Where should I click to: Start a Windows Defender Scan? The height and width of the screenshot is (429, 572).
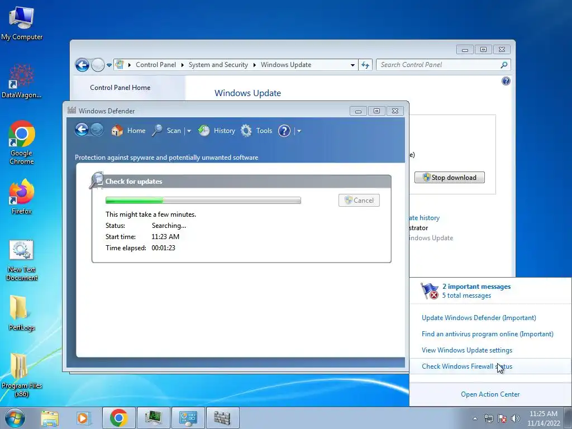[166, 131]
